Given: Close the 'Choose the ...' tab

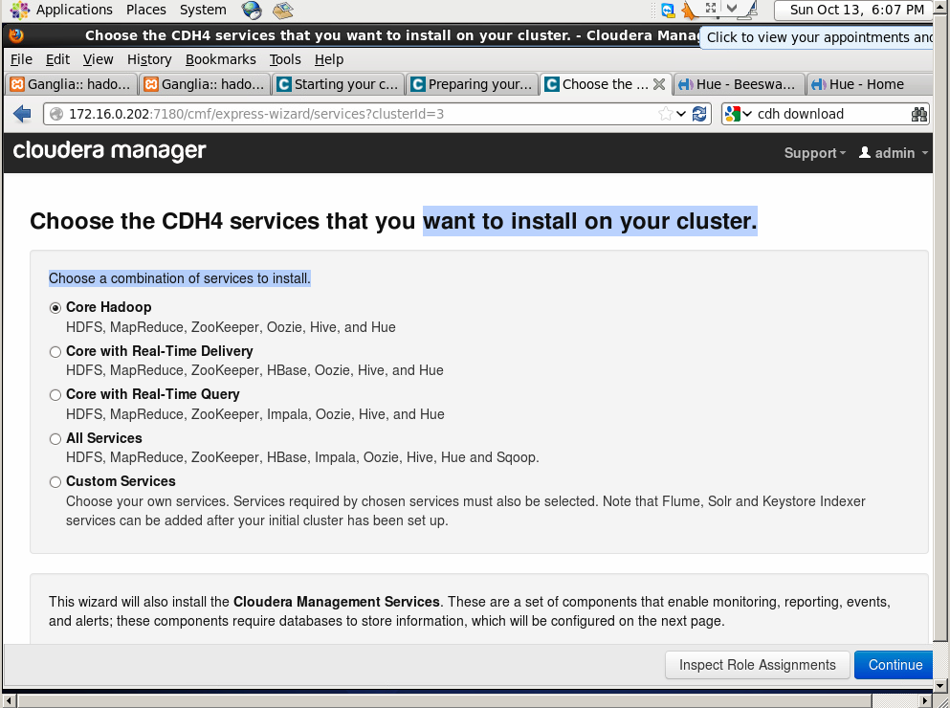Looking at the screenshot, I should (659, 84).
